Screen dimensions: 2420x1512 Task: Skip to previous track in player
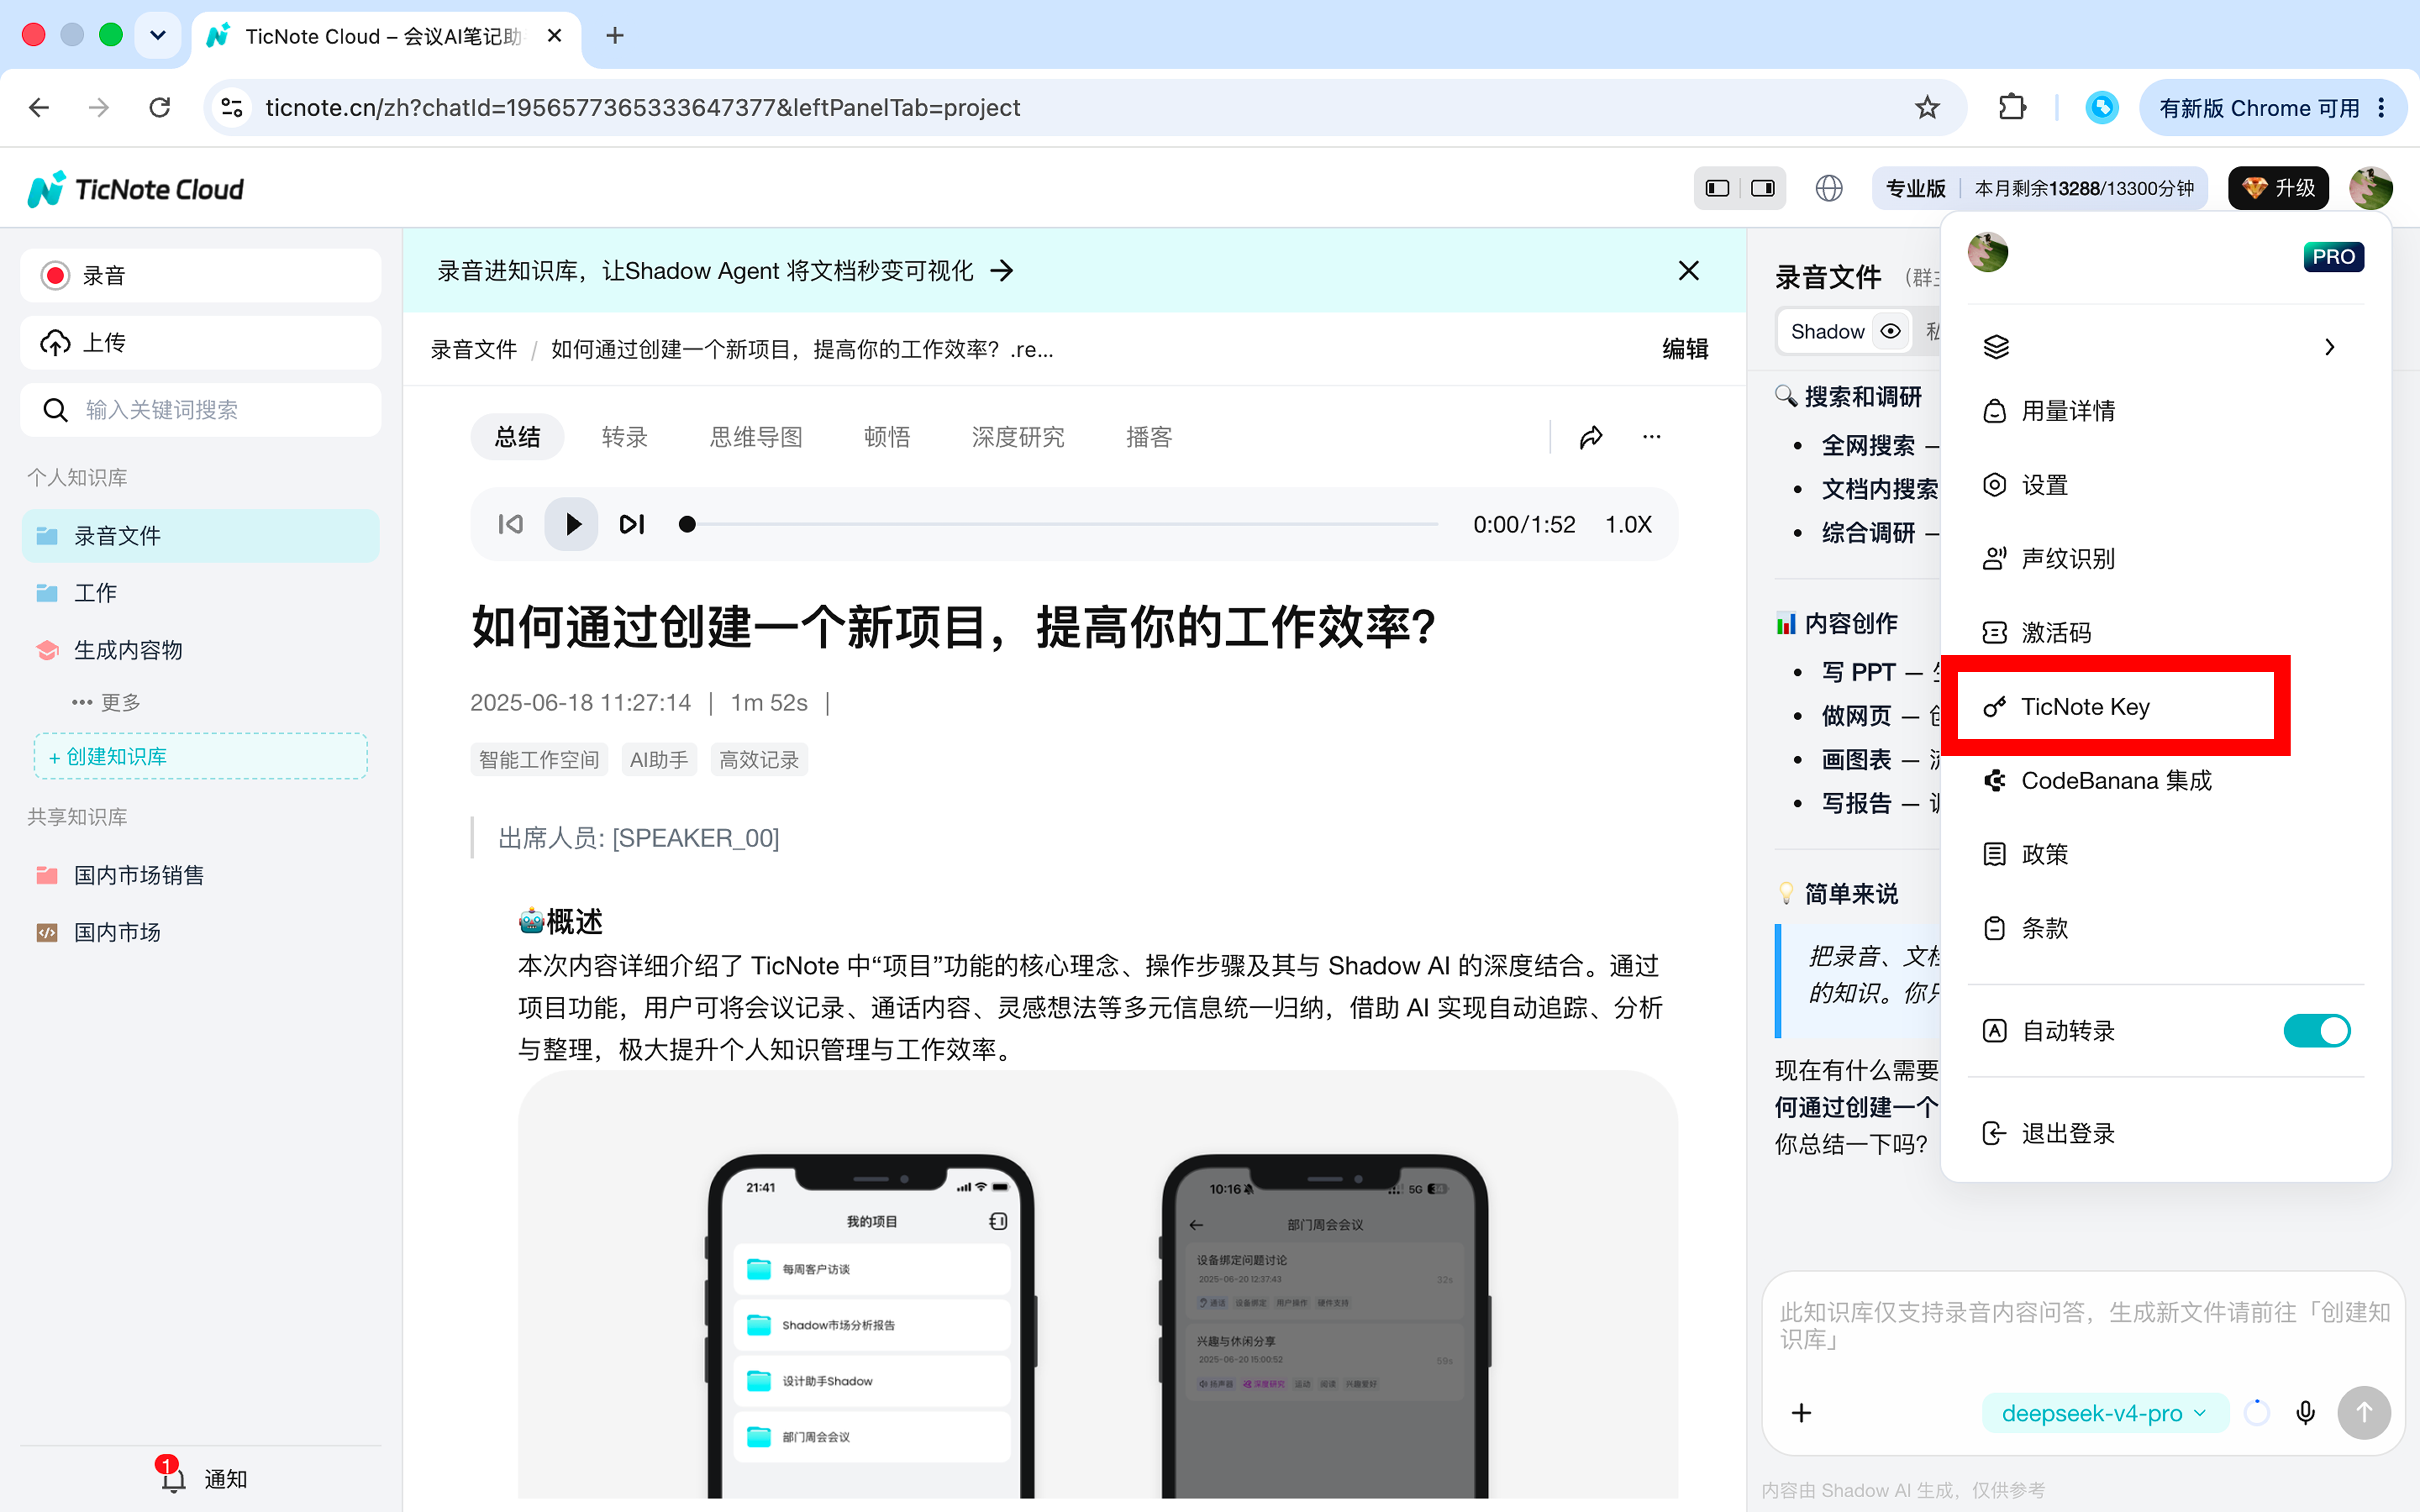(x=510, y=524)
